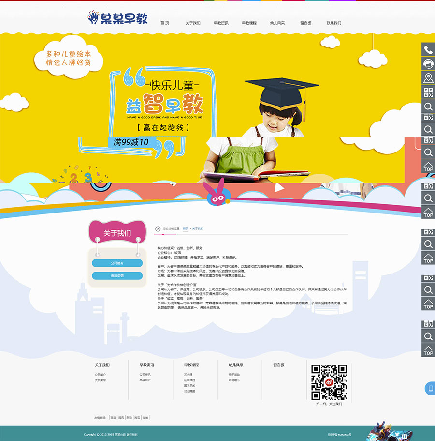Image resolution: width=435 pixels, height=441 pixels.
Task: Click the phone icon in the right sidebar
Action: point(428,49)
